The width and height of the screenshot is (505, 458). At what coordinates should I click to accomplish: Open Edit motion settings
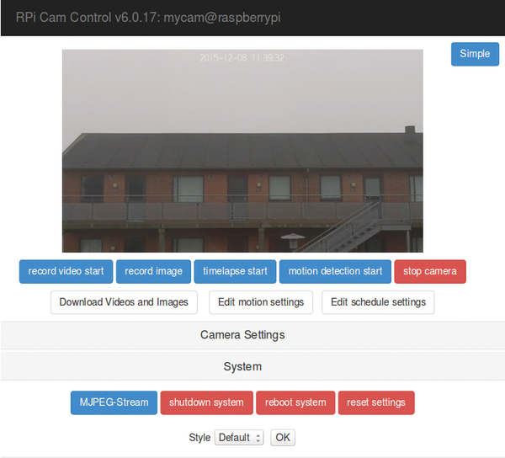[261, 302]
